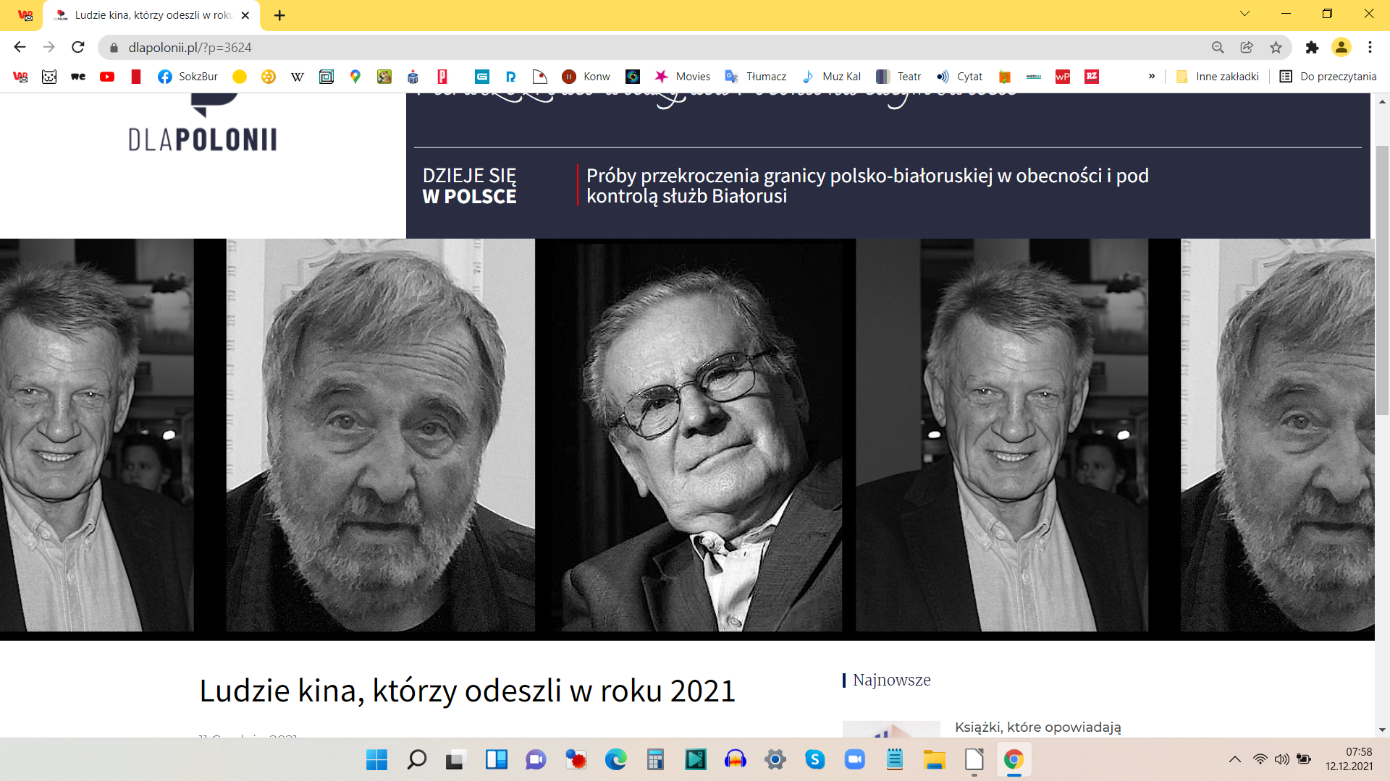Open a new browser tab
Image resolution: width=1390 pixels, height=781 pixels.
[279, 15]
